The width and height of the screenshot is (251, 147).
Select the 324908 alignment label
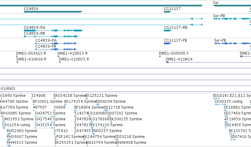[38, 96]
